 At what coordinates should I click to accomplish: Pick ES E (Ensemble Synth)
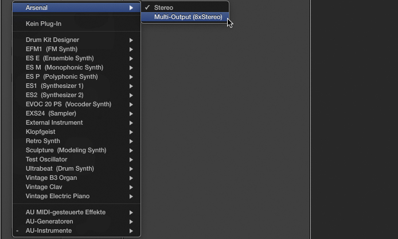coord(76,58)
